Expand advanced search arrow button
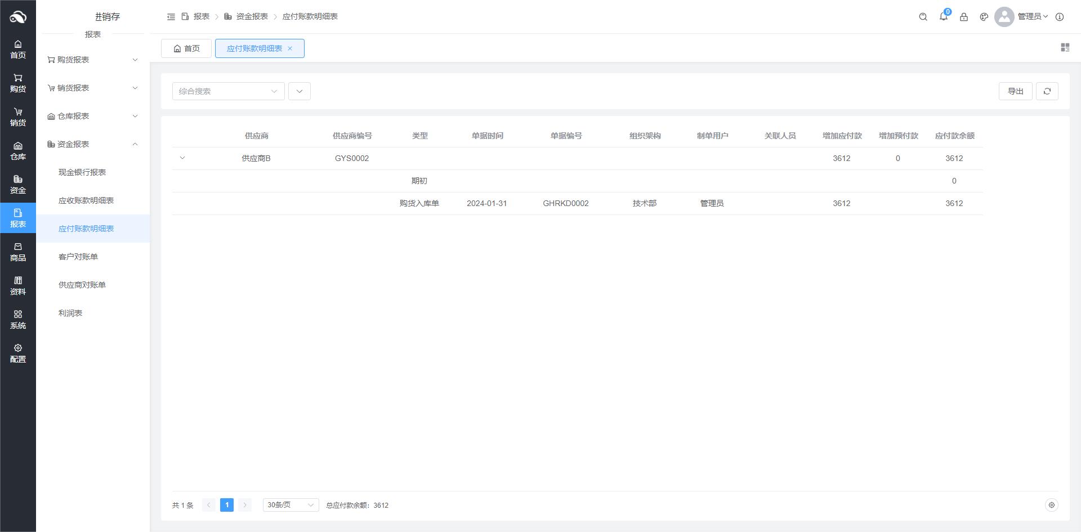 pos(299,91)
